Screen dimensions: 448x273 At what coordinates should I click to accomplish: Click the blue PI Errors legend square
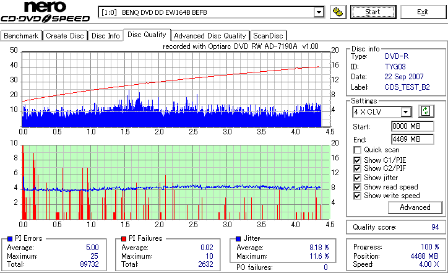[10, 239]
